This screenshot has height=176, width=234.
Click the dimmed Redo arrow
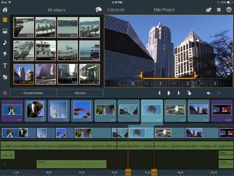point(219,93)
